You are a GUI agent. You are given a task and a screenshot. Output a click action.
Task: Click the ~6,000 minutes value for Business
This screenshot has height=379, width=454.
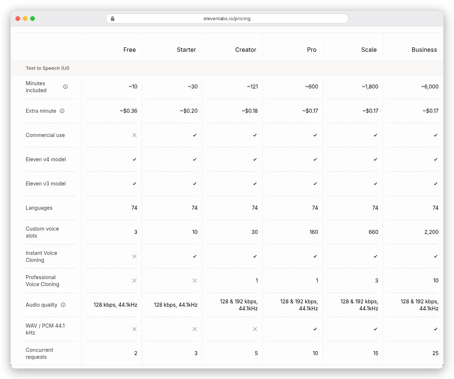(x=430, y=87)
